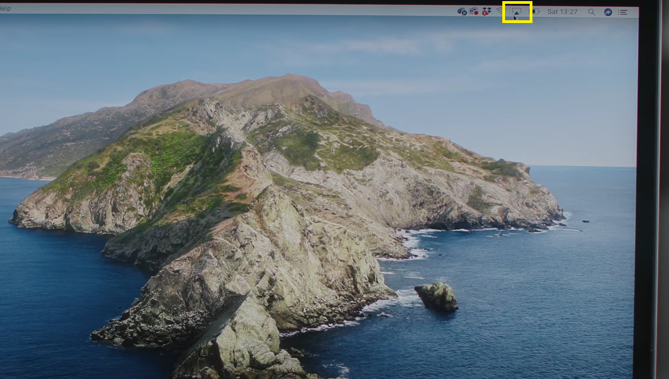
Task: Open the Creative Cloud menu bar icon
Action: [x=474, y=12]
